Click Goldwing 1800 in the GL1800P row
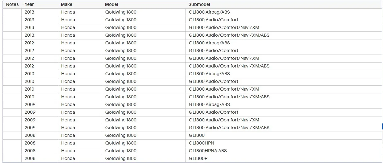Image resolution: width=383 pixels, height=163 pixels. pyautogui.click(x=121, y=158)
